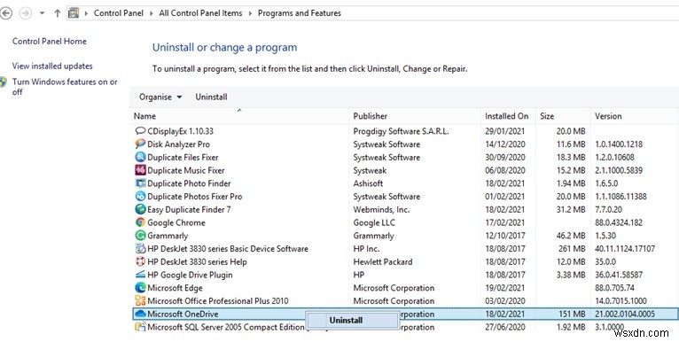Click the Grammarly program icon
The height and width of the screenshot is (342, 679).
tap(140, 236)
